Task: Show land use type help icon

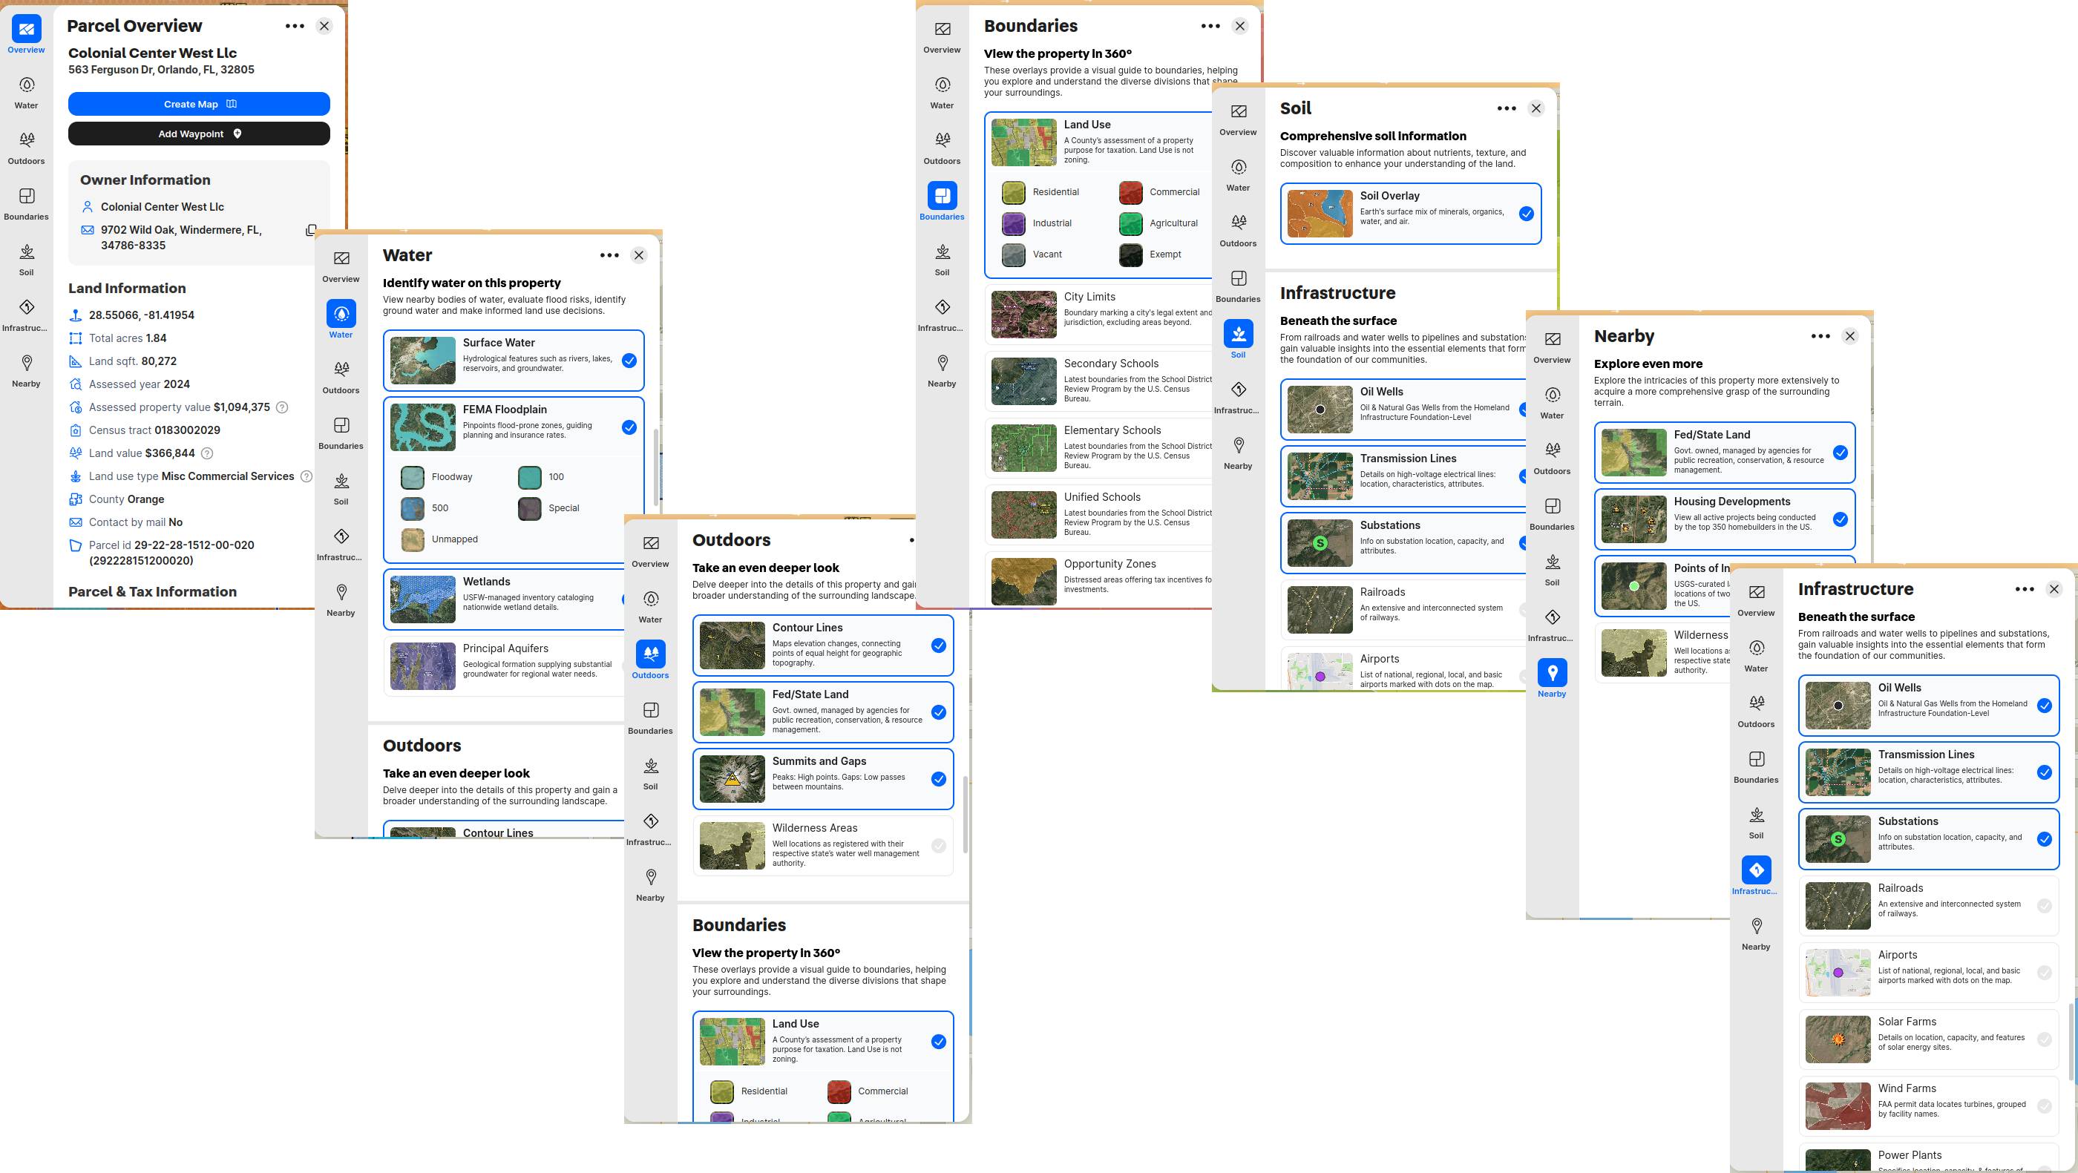Action: coord(307,476)
